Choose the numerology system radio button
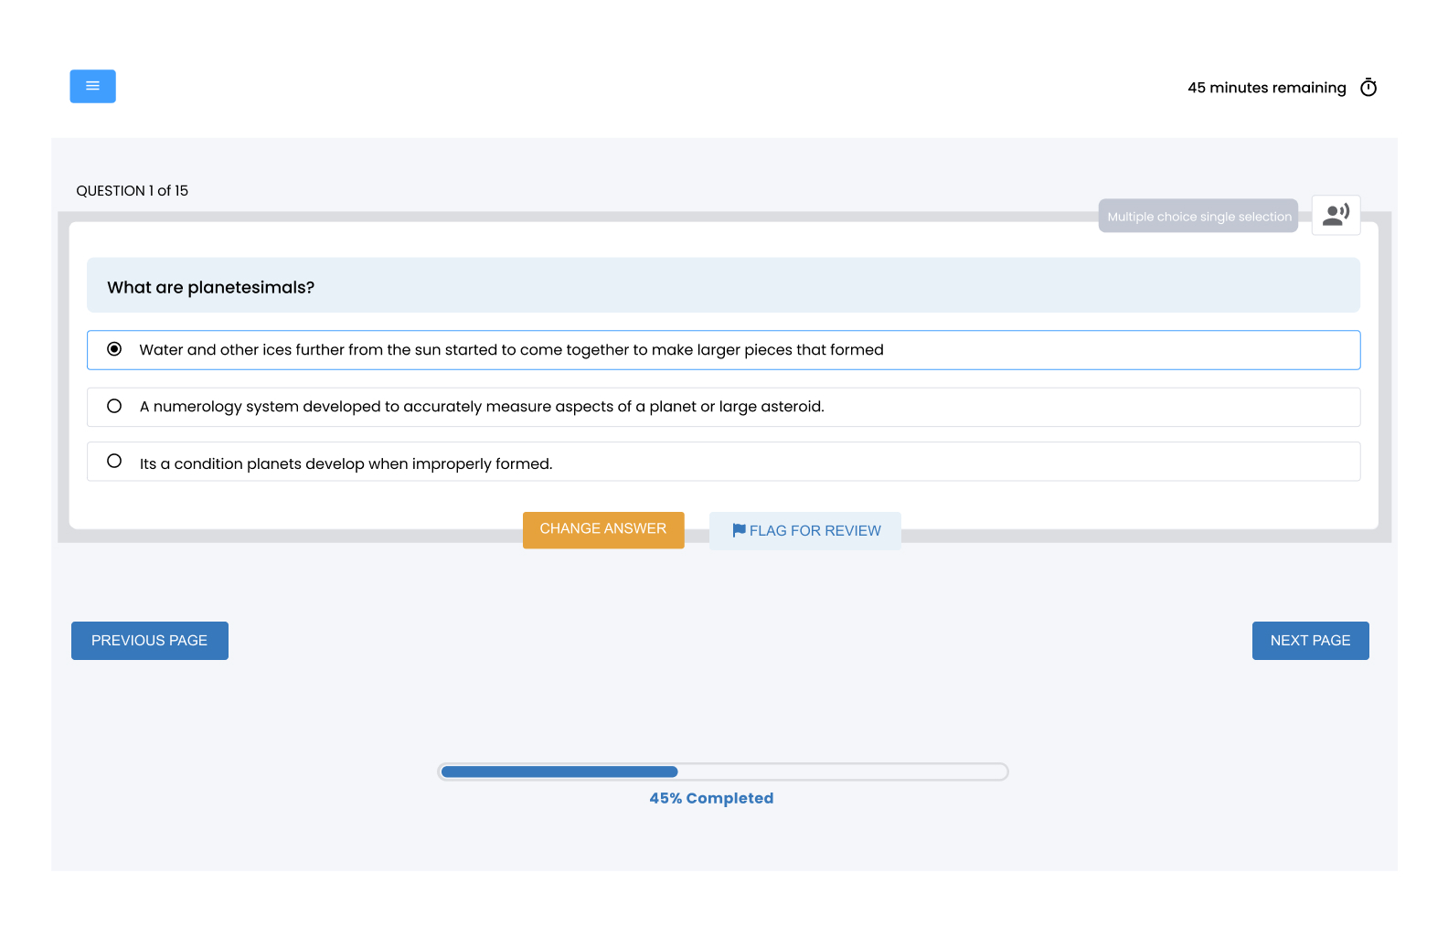The image size is (1448, 947). click(114, 406)
